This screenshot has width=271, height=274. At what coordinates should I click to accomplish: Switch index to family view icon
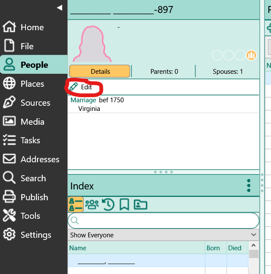pos(92,204)
